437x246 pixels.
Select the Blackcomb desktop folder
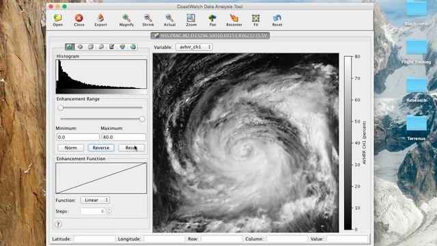click(417, 14)
